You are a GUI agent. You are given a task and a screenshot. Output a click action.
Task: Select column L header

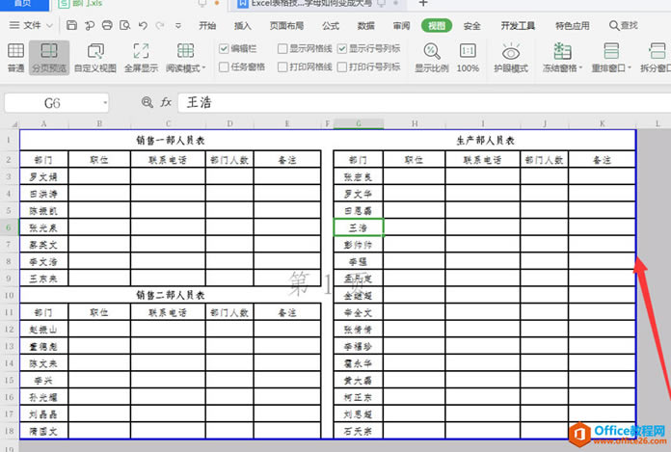(x=658, y=123)
